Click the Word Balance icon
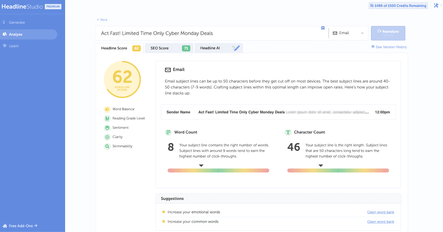This screenshot has width=443, height=232. point(107,109)
